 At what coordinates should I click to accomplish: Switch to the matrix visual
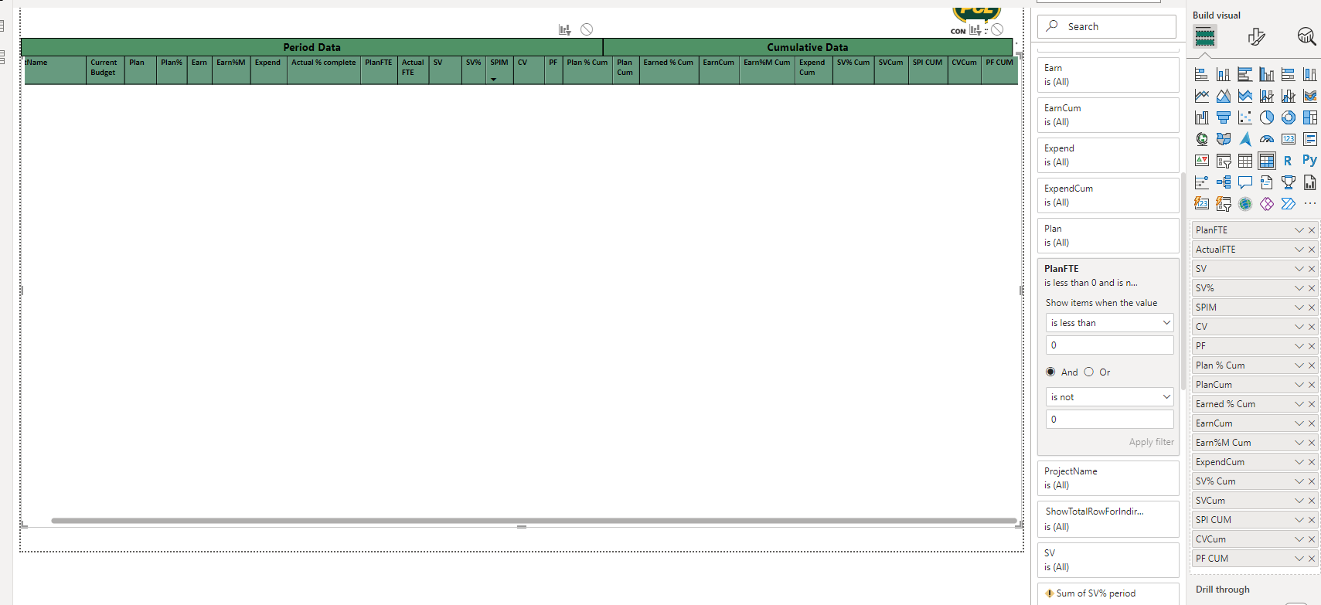click(1266, 161)
